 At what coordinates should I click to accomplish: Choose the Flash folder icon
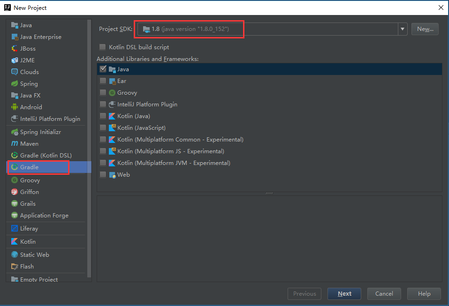pos(15,267)
